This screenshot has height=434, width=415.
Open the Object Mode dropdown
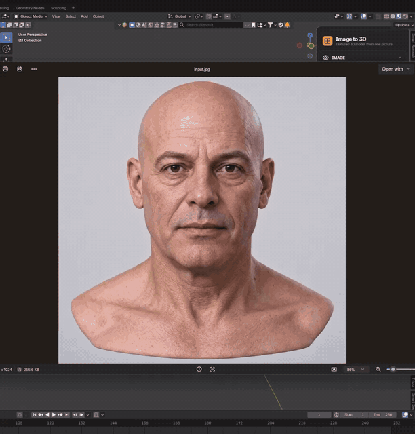tap(31, 16)
